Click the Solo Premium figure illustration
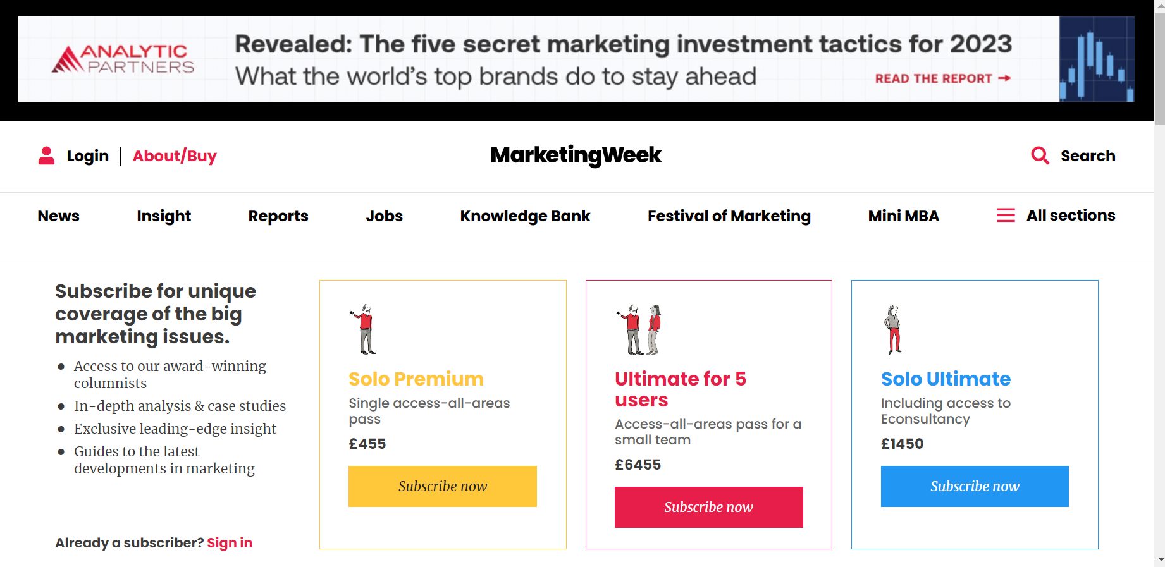Viewport: 1165px width, 567px height. (x=364, y=329)
